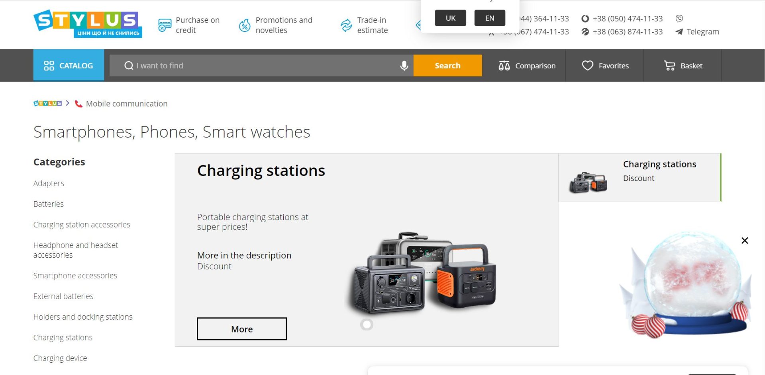
Task: Switch language to UK
Action: [450, 18]
